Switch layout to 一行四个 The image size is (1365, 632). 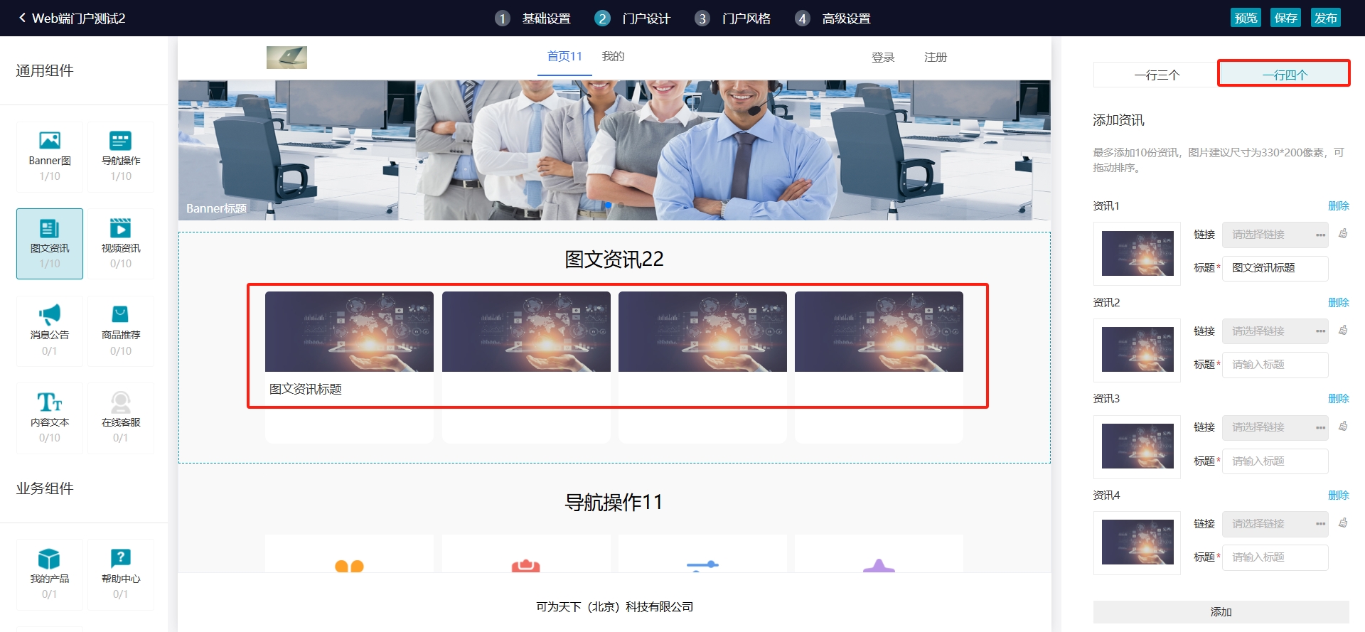tap(1284, 75)
